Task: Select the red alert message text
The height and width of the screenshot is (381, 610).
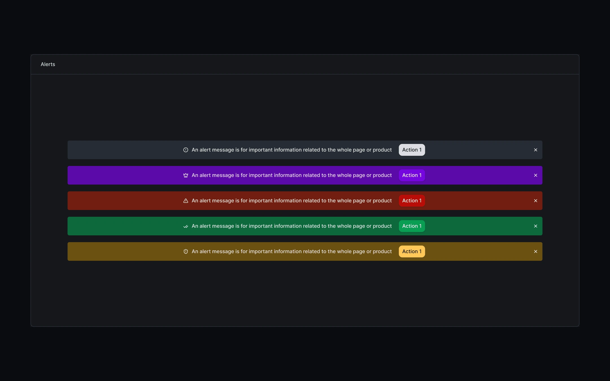Action: (x=292, y=201)
